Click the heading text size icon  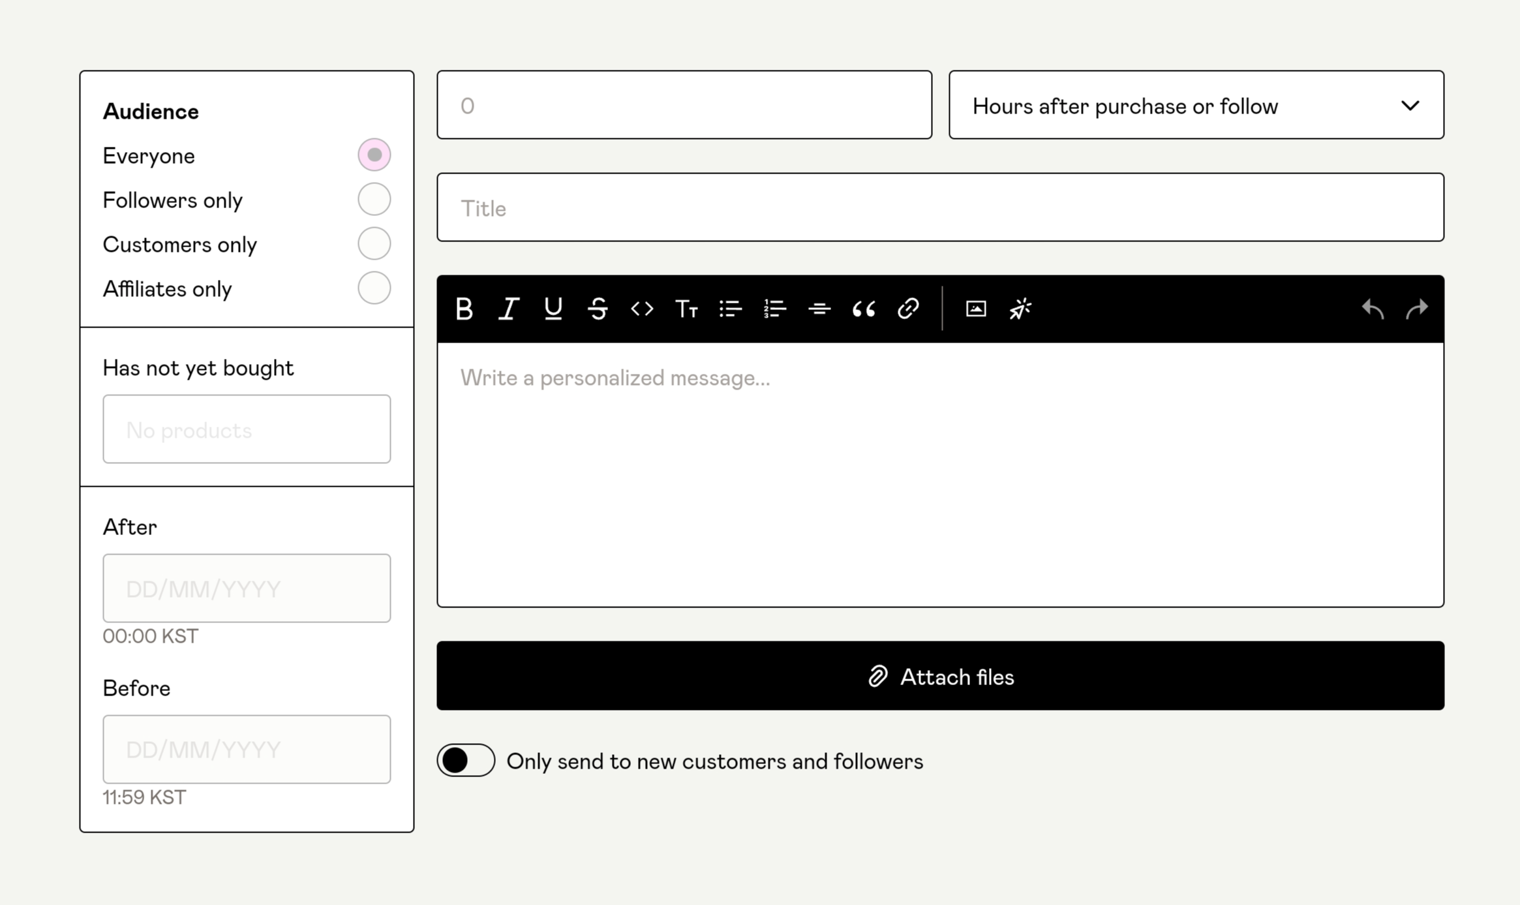tap(686, 309)
